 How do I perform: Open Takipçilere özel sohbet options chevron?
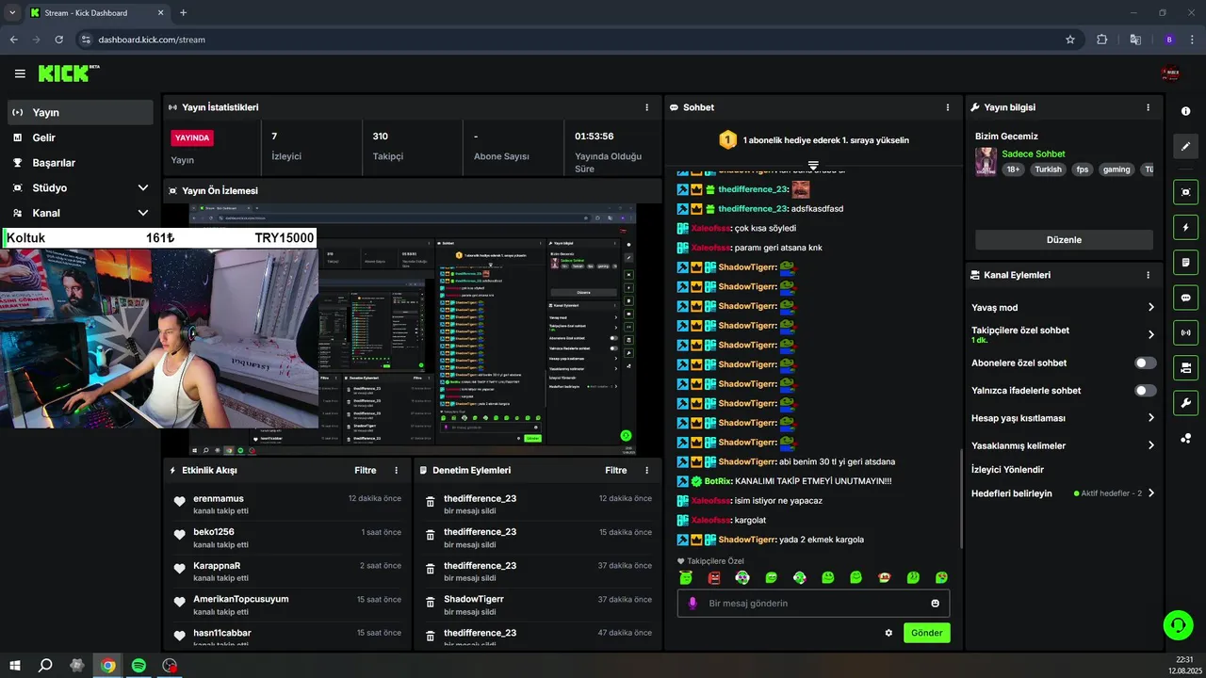pyautogui.click(x=1151, y=334)
